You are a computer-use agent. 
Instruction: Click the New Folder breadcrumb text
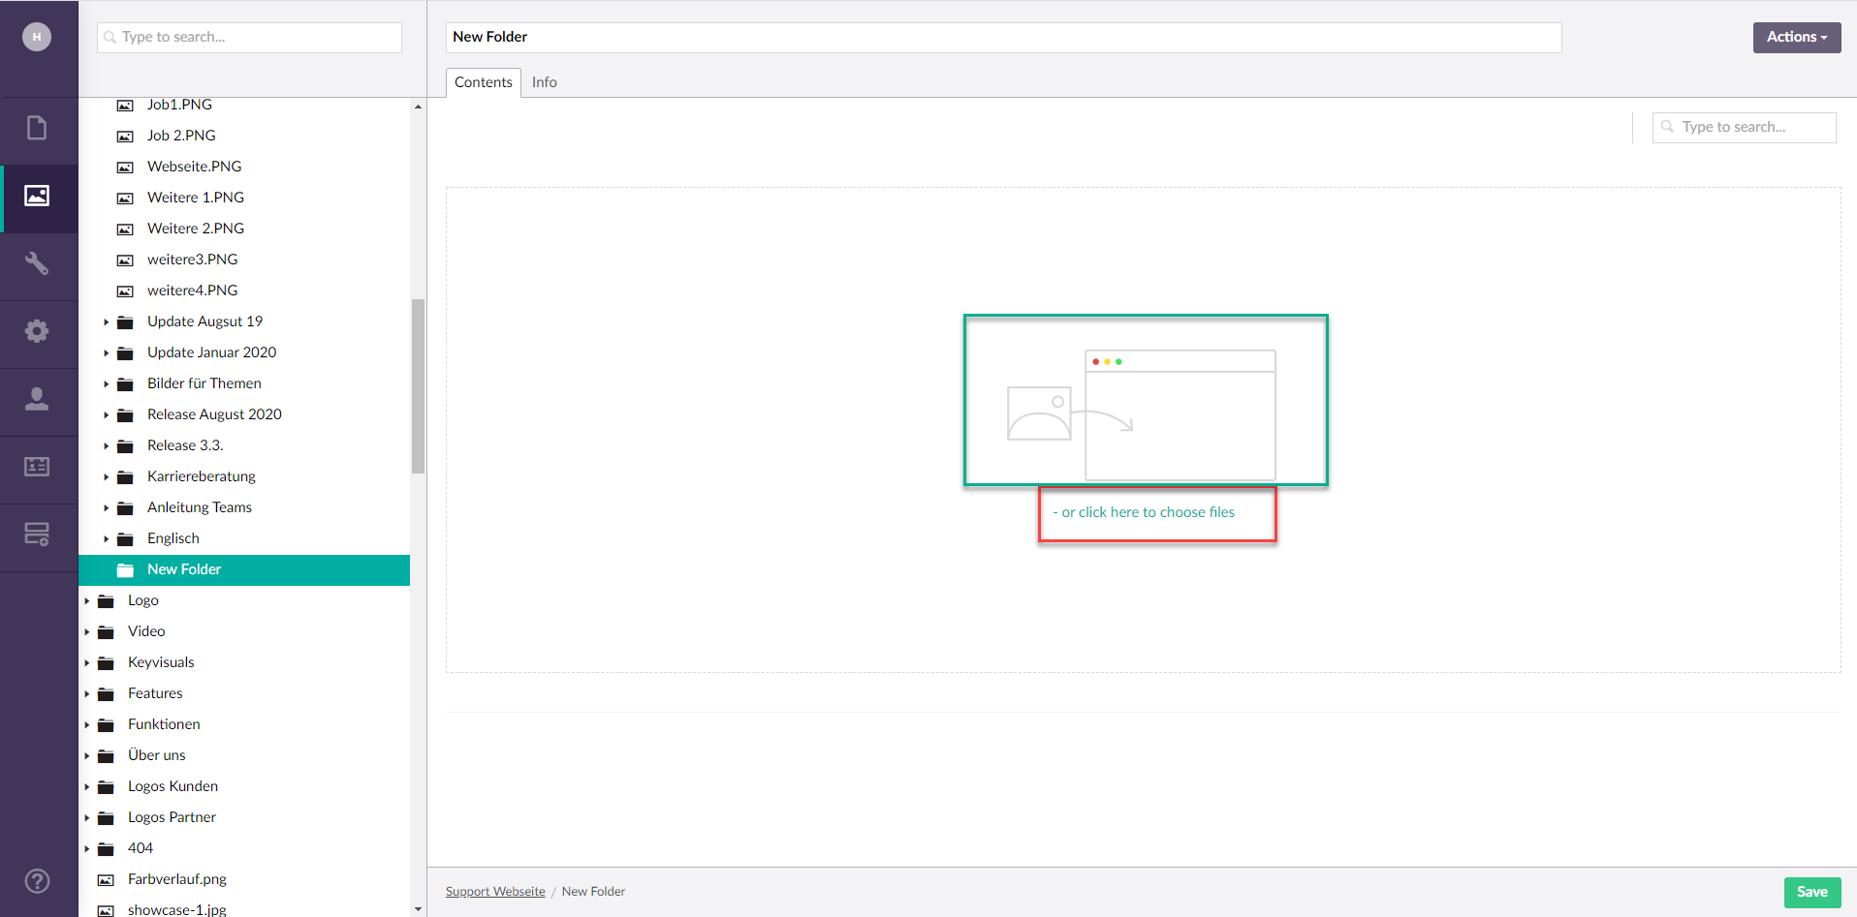593,891
